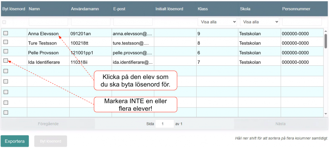The image size is (329, 148).
Task: Click the table's vertical scrollbar thumb
Action: (326, 41)
